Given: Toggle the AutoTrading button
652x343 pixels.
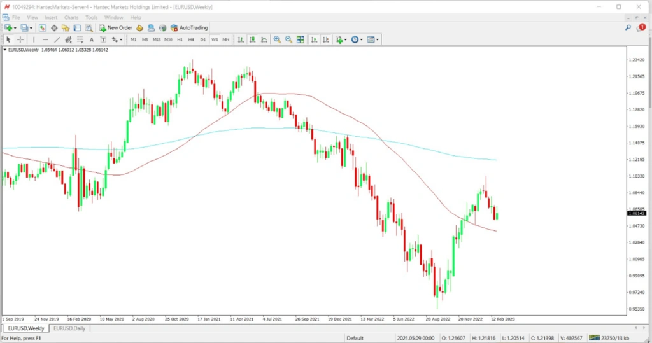Looking at the screenshot, I should 189,28.
